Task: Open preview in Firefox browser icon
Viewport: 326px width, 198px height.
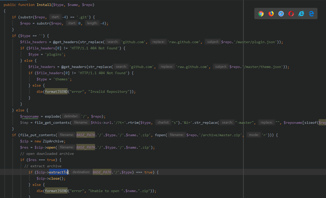Action: click(x=271, y=14)
